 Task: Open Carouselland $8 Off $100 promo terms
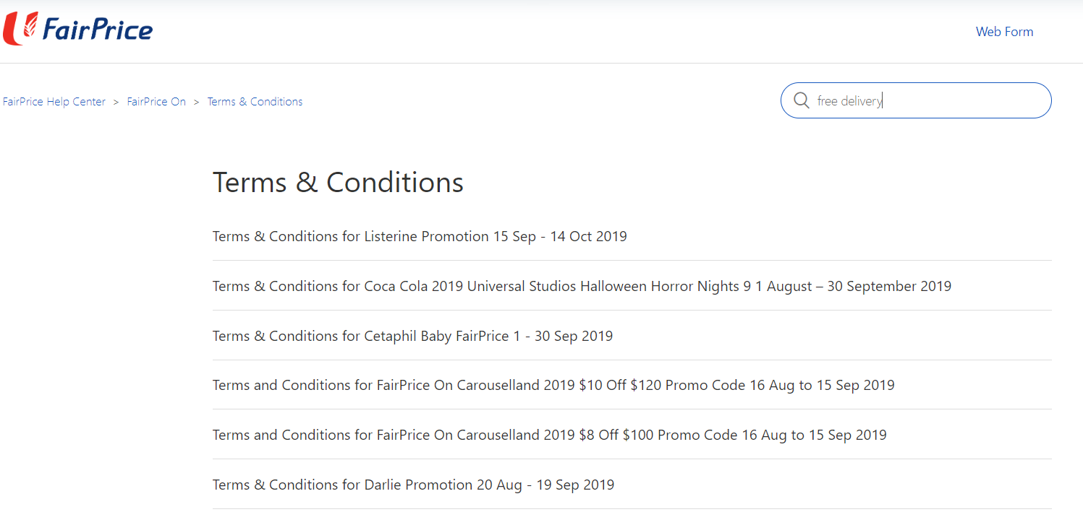click(550, 435)
